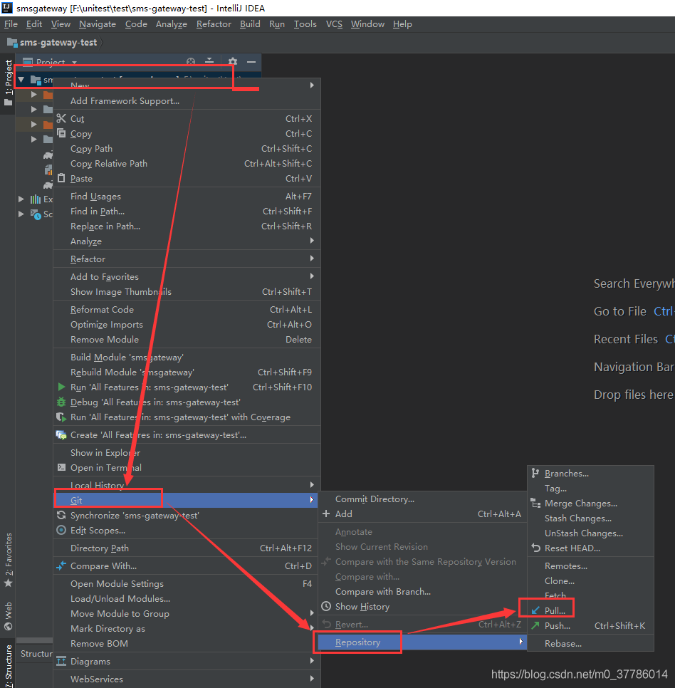The image size is (675, 688).
Task: Open the Tools menu
Action: pyautogui.click(x=305, y=24)
